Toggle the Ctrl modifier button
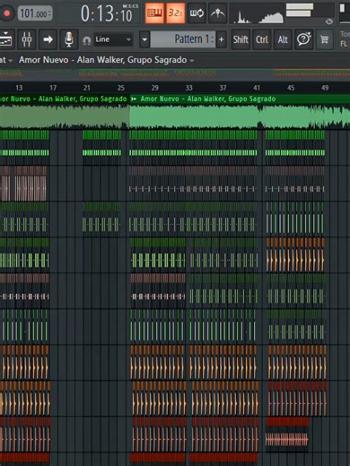Screen dimensions: 350x466 tap(262, 39)
